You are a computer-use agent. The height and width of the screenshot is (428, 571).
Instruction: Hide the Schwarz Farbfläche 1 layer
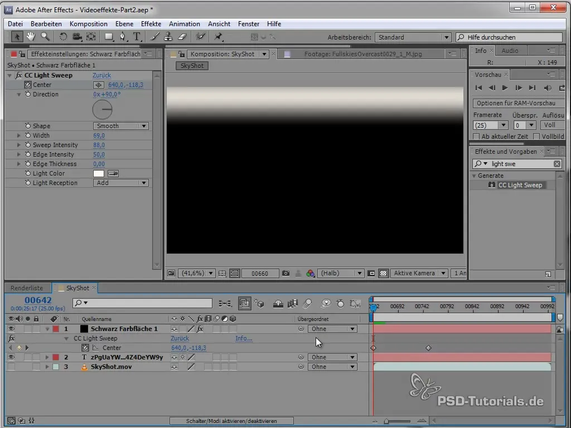tap(11, 329)
